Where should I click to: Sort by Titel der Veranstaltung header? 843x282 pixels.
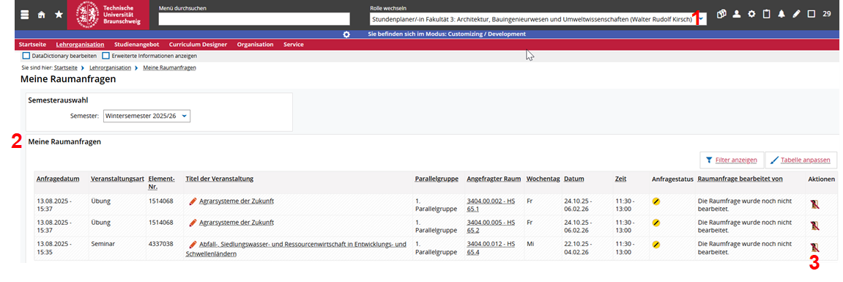[x=219, y=179]
